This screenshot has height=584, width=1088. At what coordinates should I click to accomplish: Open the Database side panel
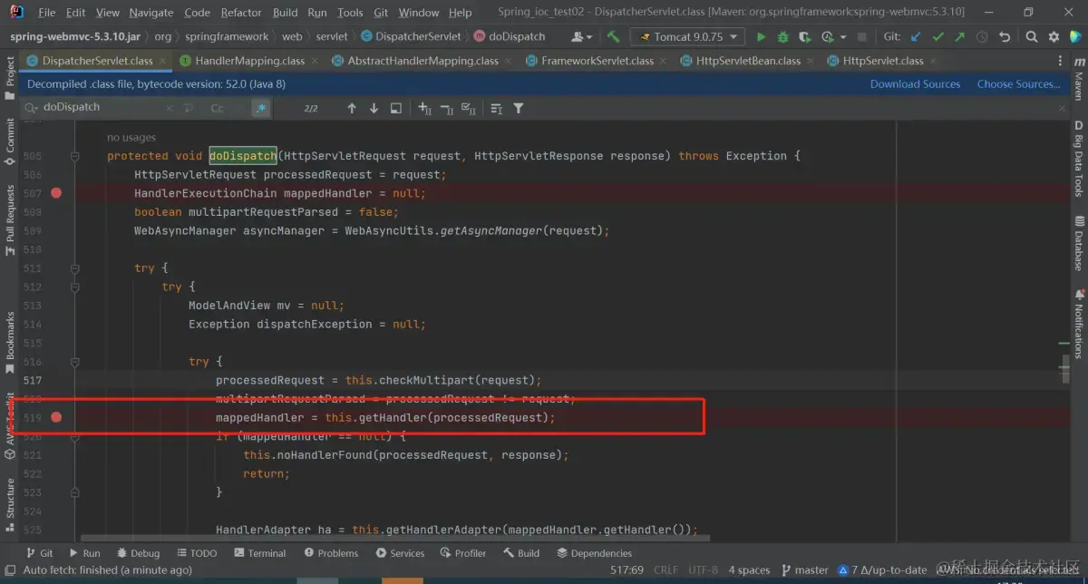pos(1079,243)
